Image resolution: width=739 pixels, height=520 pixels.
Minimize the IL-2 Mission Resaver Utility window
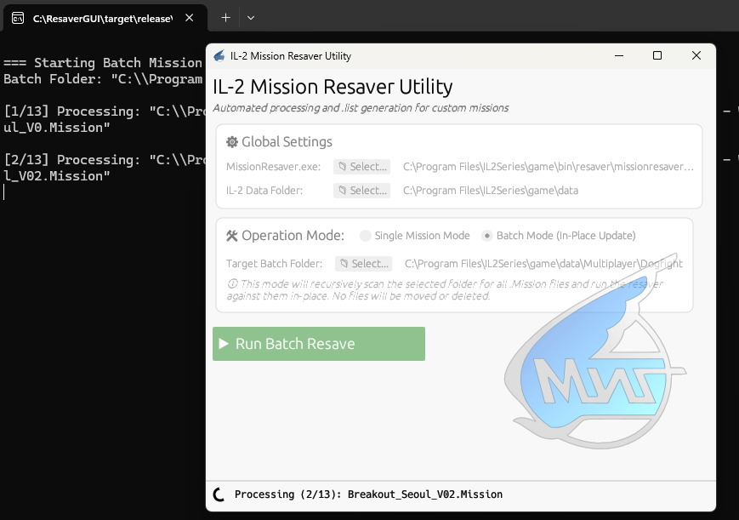619,55
